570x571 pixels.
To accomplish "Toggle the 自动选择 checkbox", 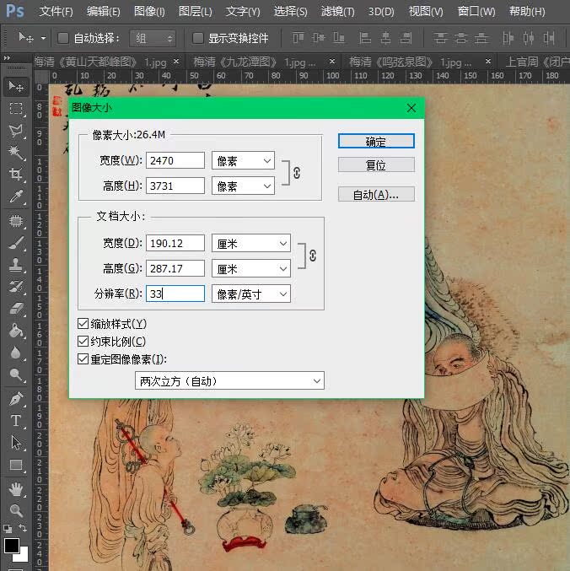I will click(63, 38).
